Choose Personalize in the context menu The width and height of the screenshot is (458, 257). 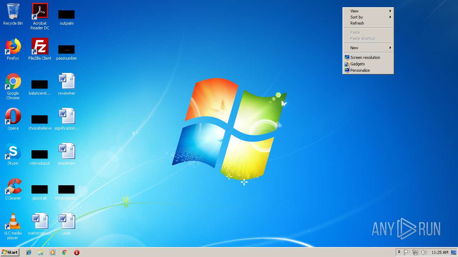(368, 70)
